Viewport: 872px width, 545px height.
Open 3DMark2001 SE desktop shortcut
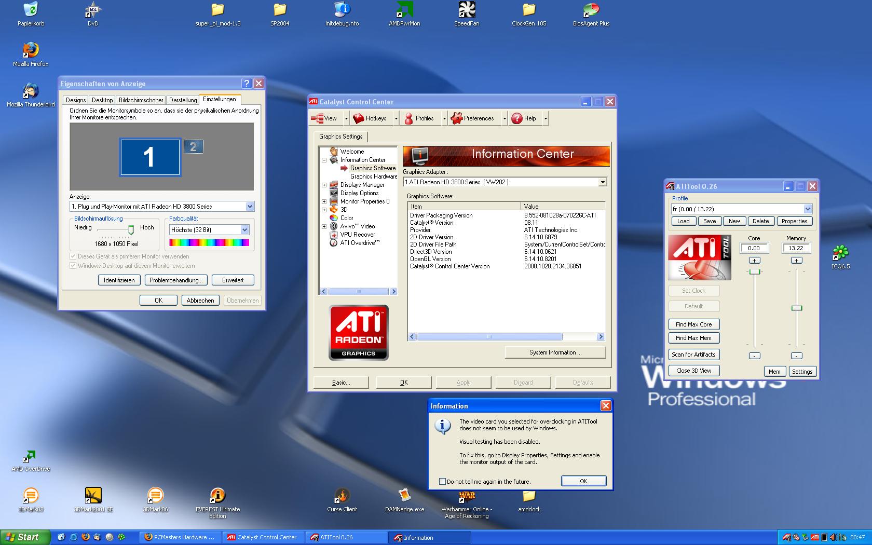[93, 500]
